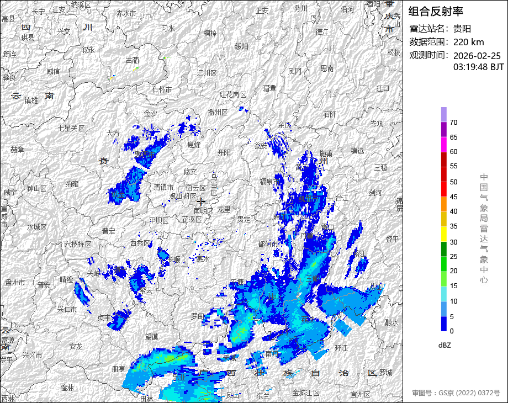The height and width of the screenshot is (403, 508).
Task: Click the 水城区 map label
Action: [36, 227]
